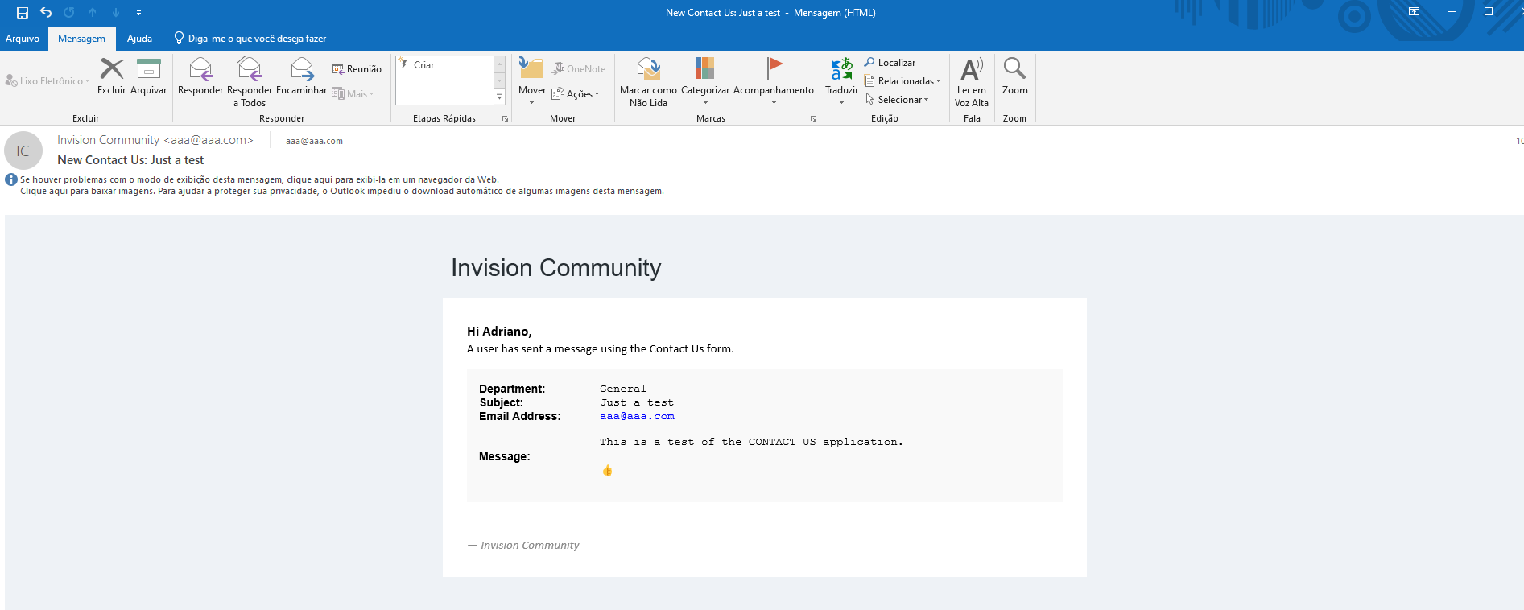
Task: Switch to the Ajuda tab
Action: click(139, 39)
